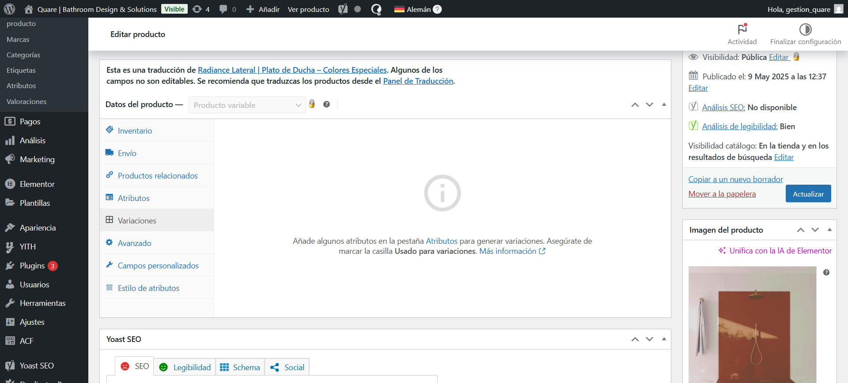Click the eye icon beside Visibilidad

click(x=693, y=57)
